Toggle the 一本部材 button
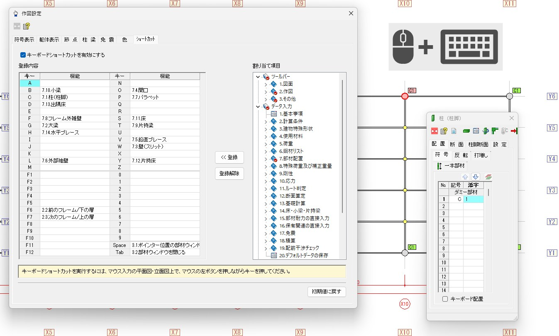The width and height of the screenshot is (559, 336). point(451,166)
